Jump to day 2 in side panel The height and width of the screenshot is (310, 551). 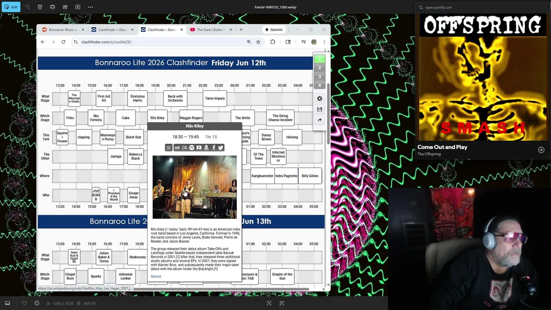[319, 68]
